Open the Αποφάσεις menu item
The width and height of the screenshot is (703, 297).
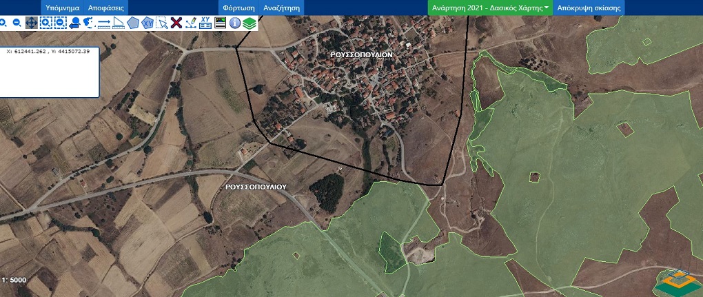107,8
